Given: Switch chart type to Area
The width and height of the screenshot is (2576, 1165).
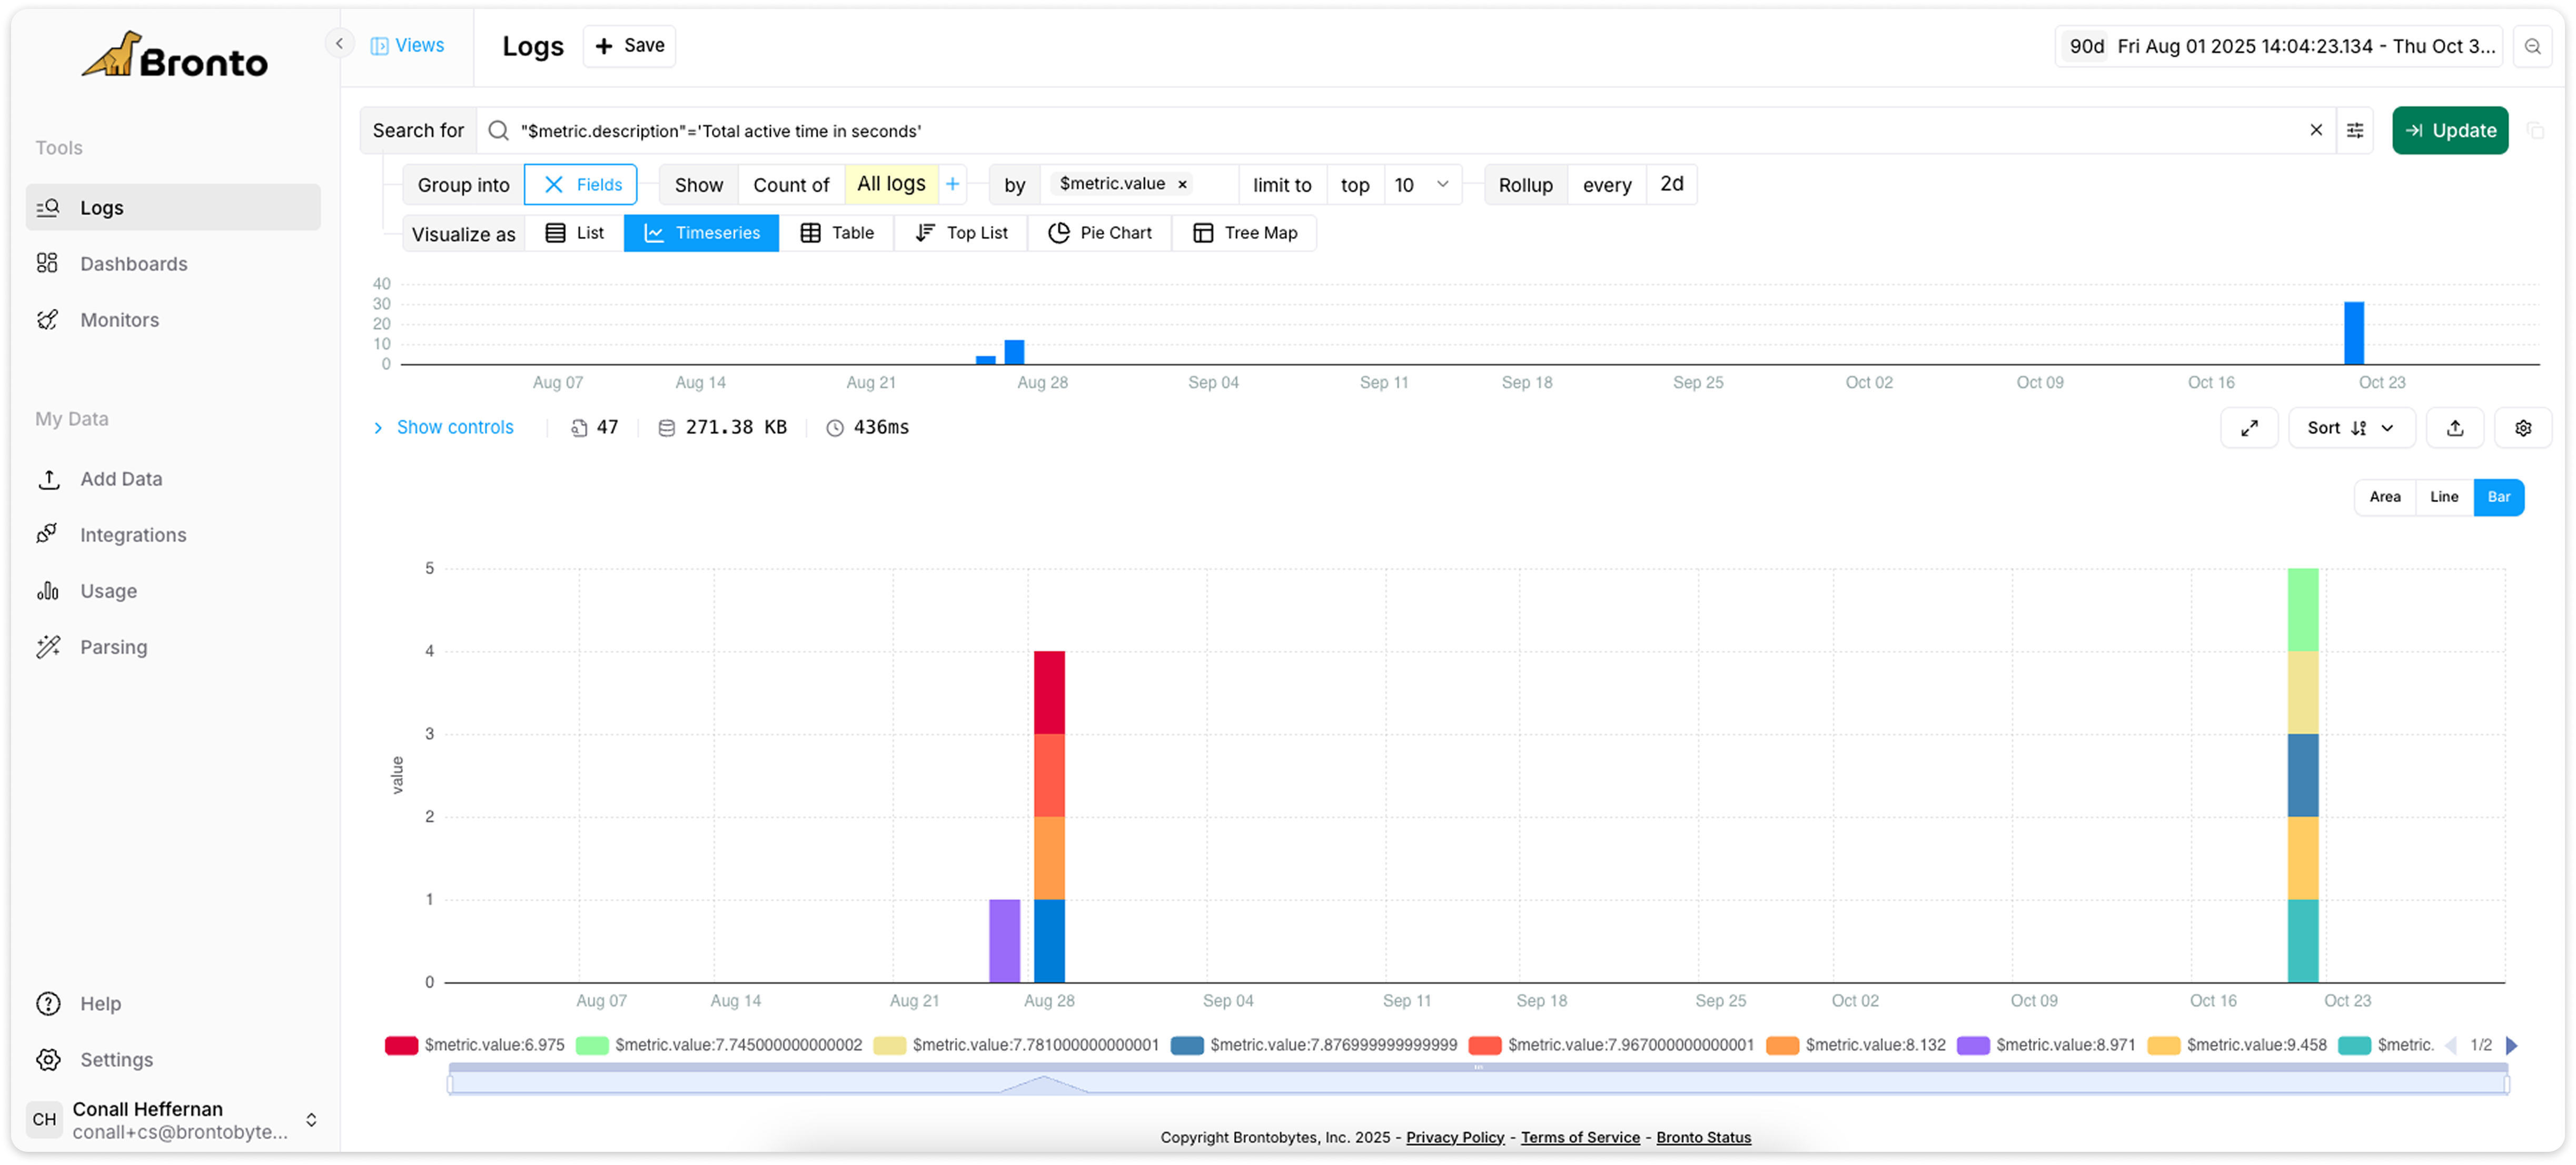Looking at the screenshot, I should coord(2385,497).
